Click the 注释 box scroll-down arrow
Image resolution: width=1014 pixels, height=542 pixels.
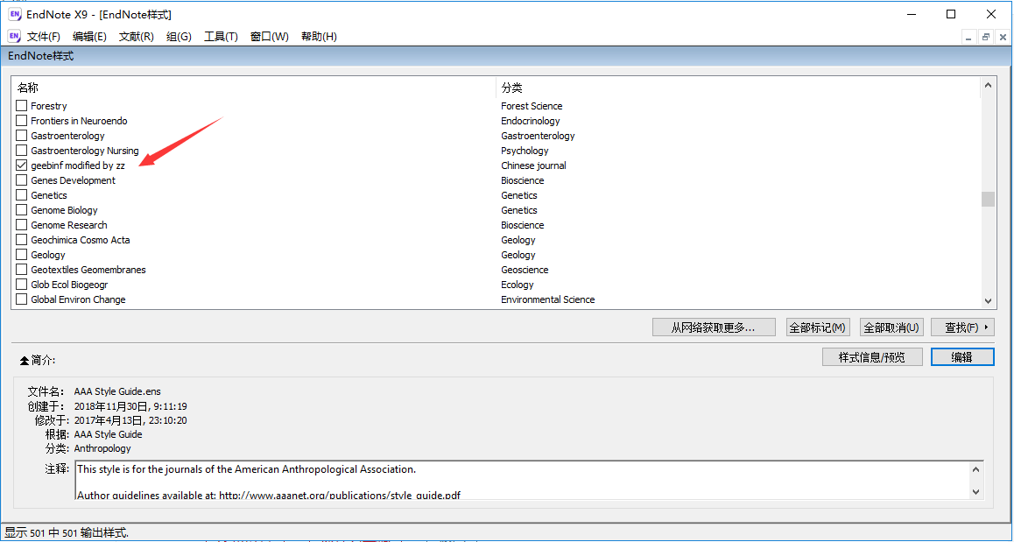tap(975, 491)
